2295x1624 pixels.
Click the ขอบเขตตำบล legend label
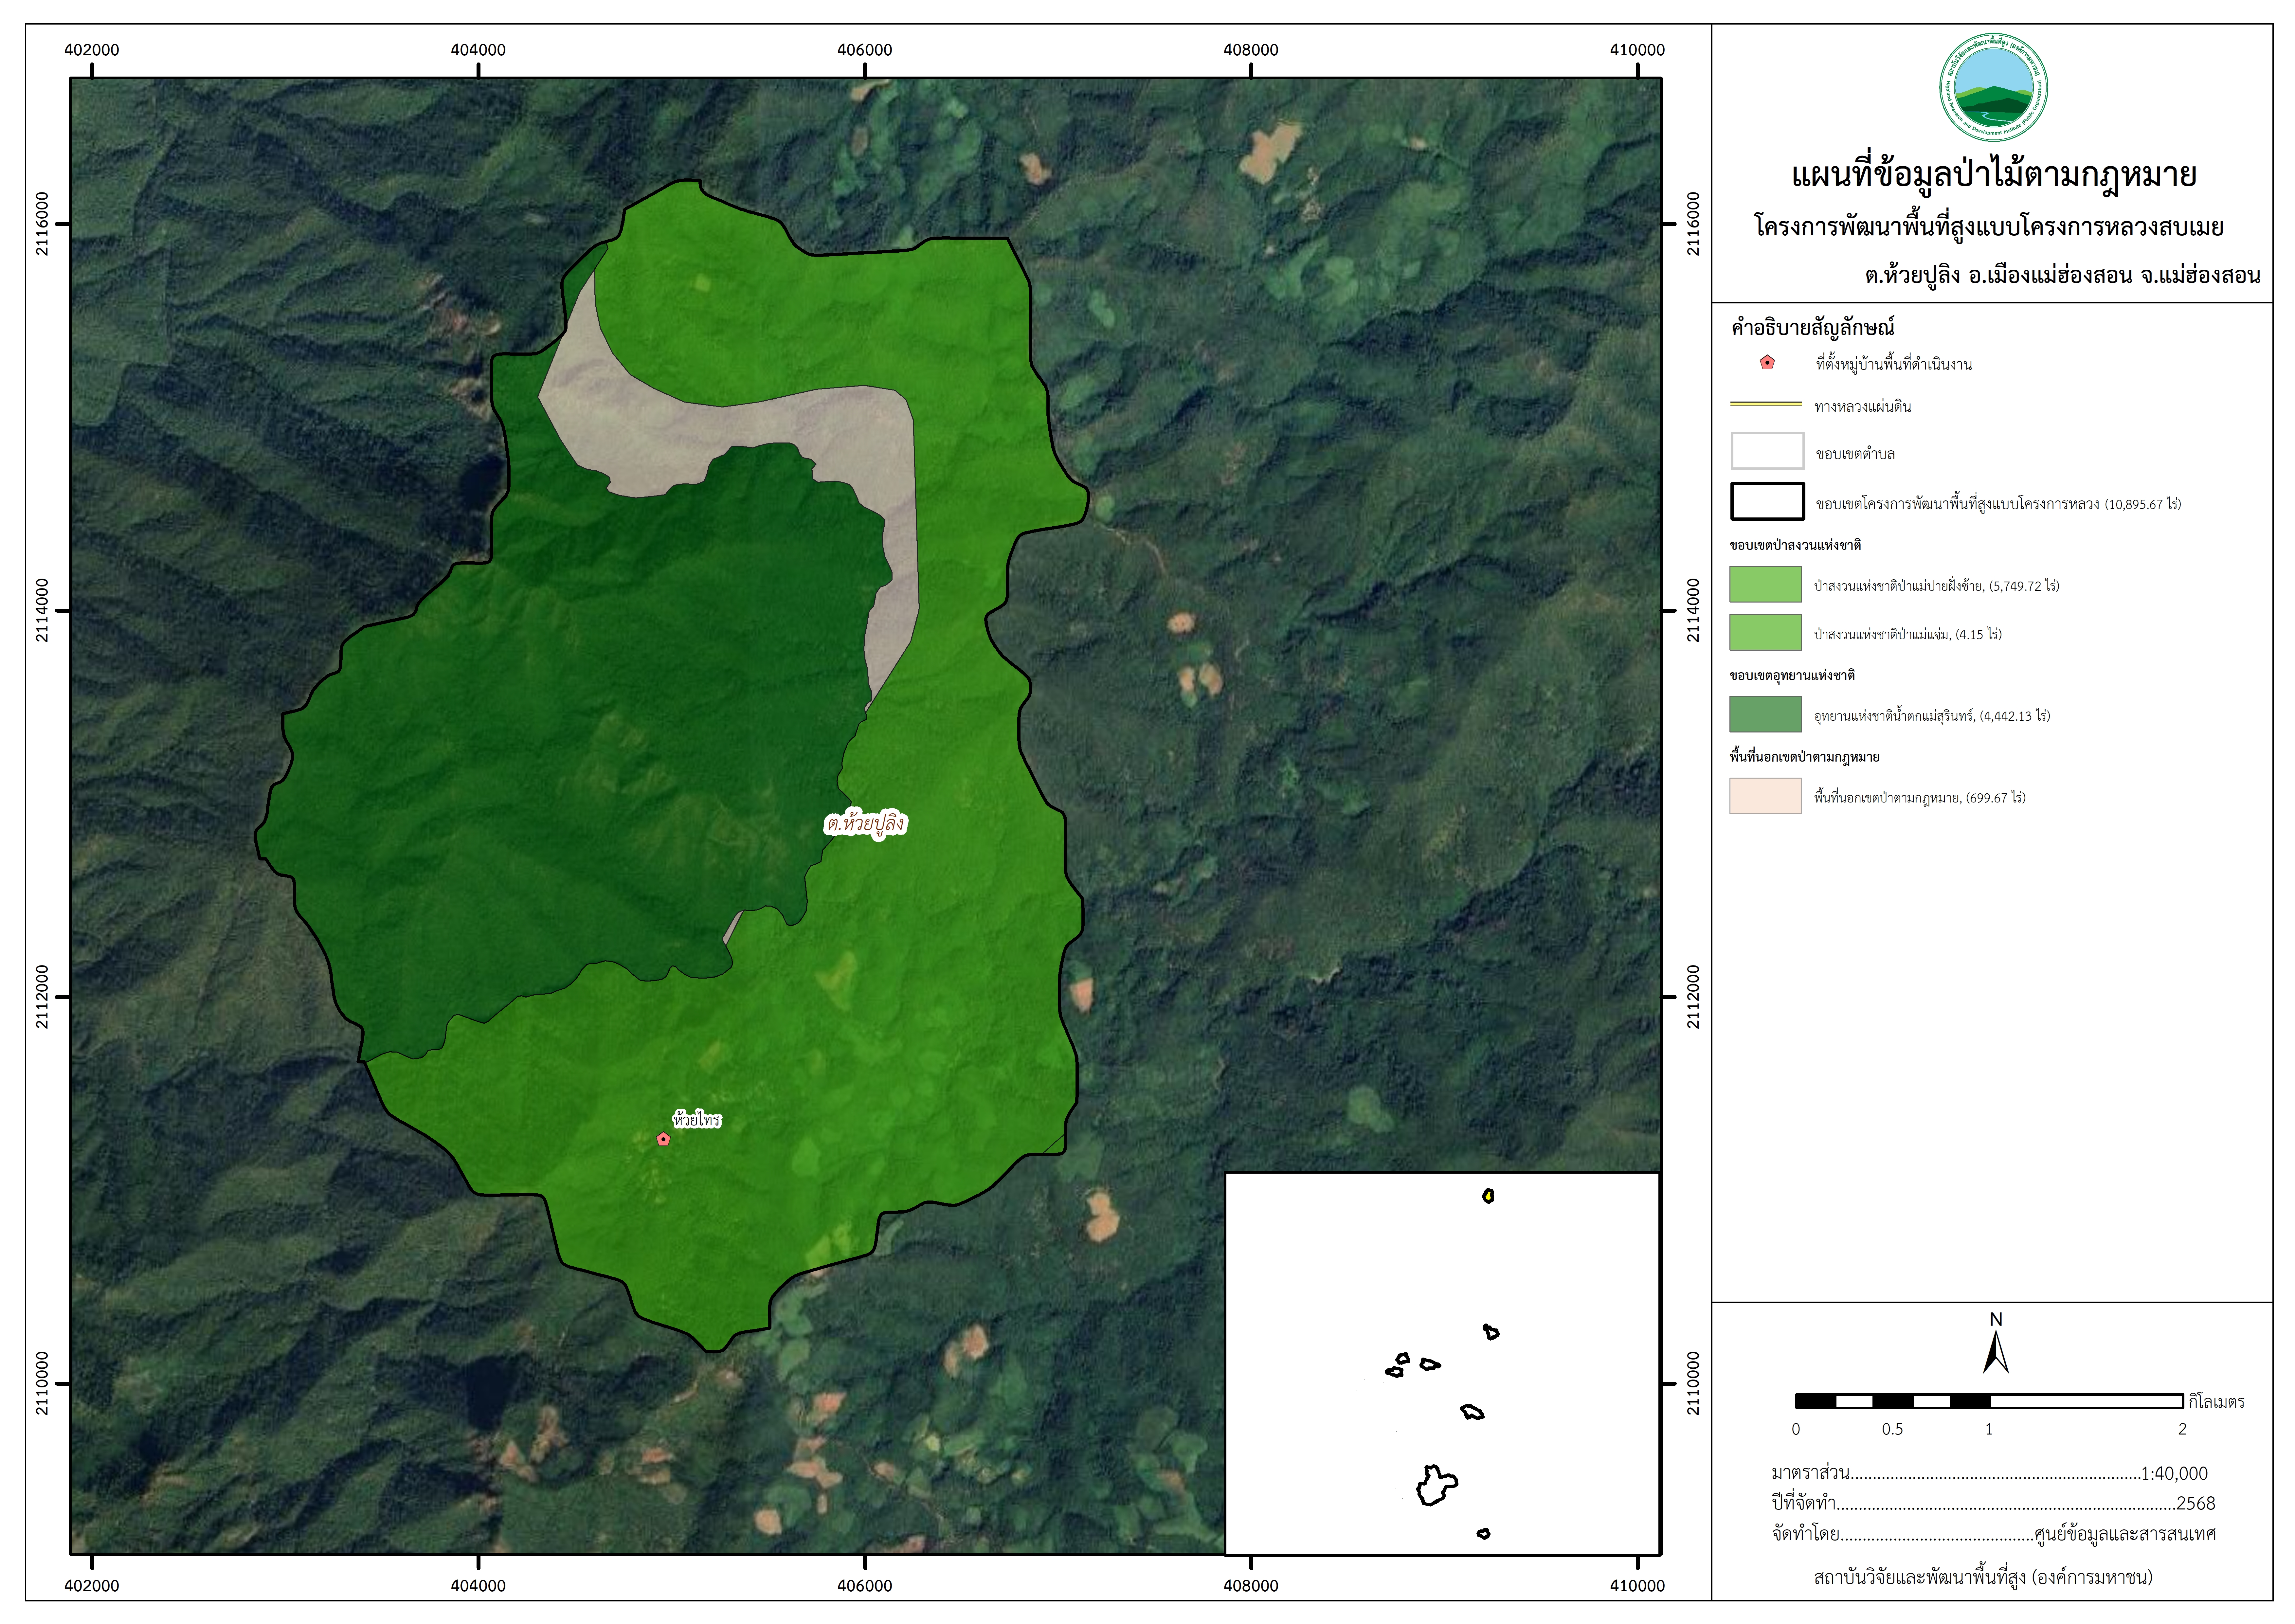pos(1855,454)
